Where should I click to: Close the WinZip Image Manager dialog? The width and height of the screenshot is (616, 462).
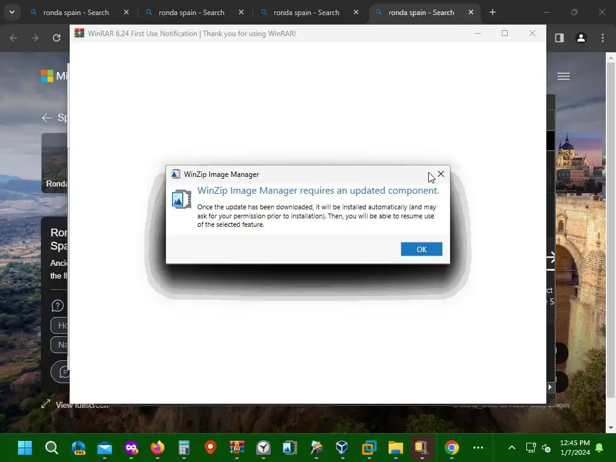click(x=441, y=174)
